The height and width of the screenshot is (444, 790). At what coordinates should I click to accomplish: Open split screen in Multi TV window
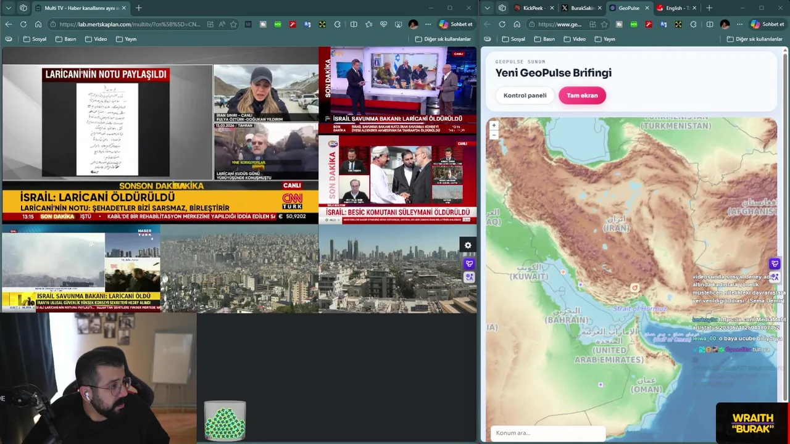(354, 24)
